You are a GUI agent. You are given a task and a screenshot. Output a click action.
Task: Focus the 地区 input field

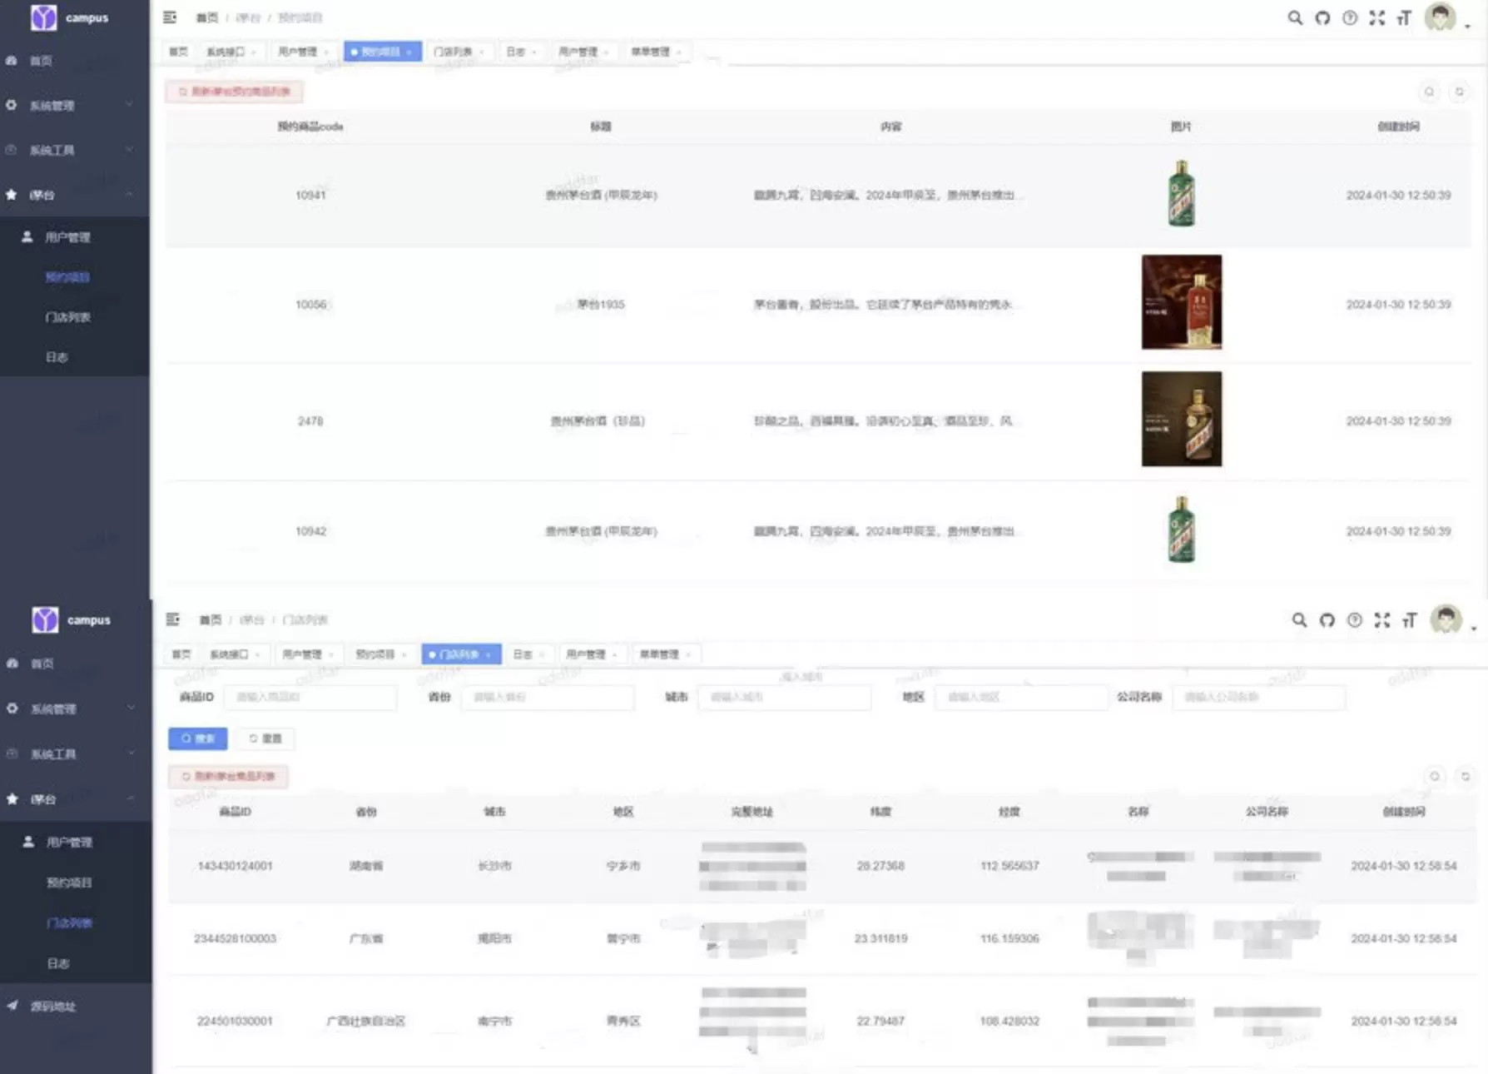1021,697
